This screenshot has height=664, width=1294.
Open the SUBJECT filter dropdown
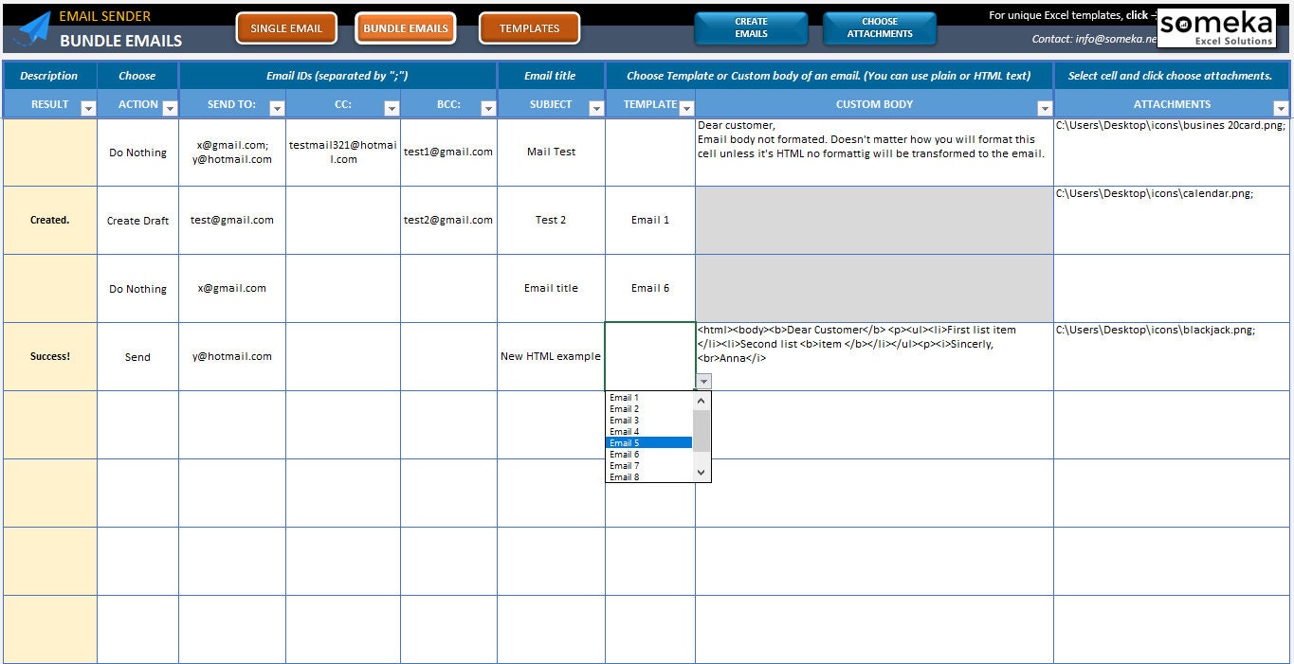(597, 107)
